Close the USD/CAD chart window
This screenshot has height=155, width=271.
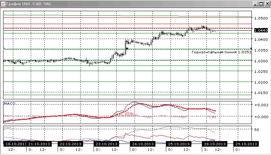pyautogui.click(x=267, y=4)
